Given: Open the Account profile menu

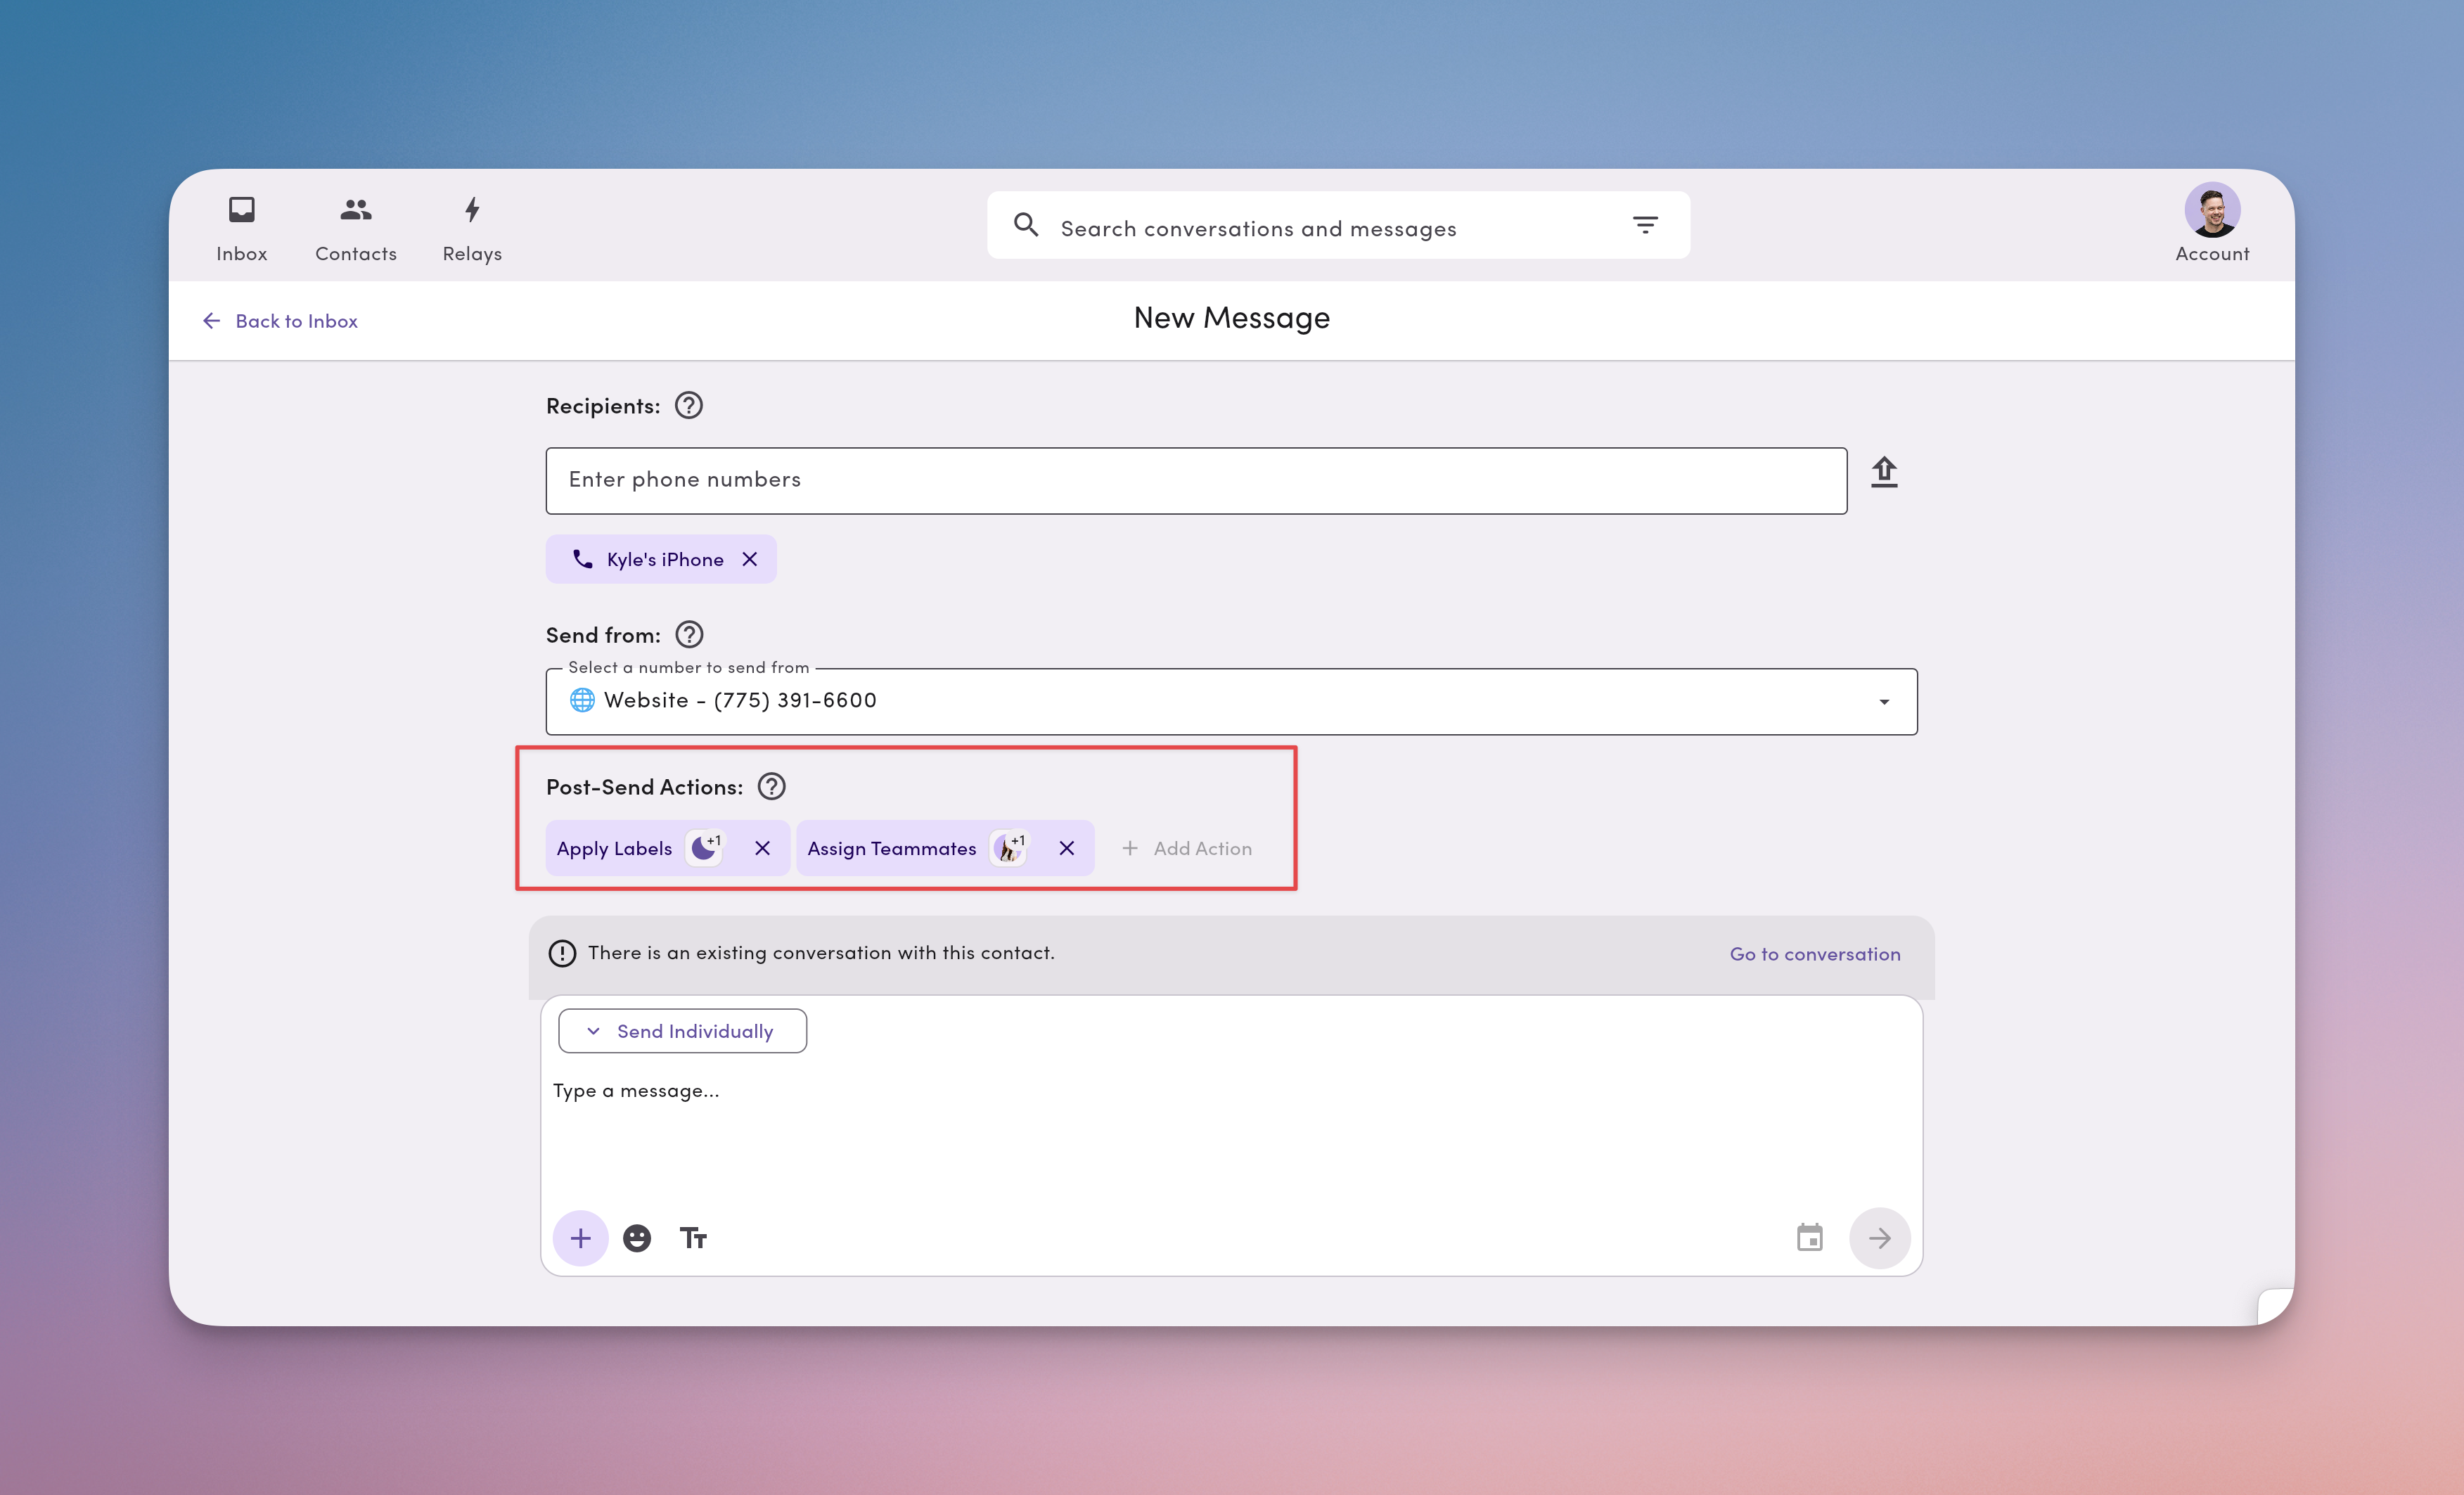Looking at the screenshot, I should pos(2212,211).
